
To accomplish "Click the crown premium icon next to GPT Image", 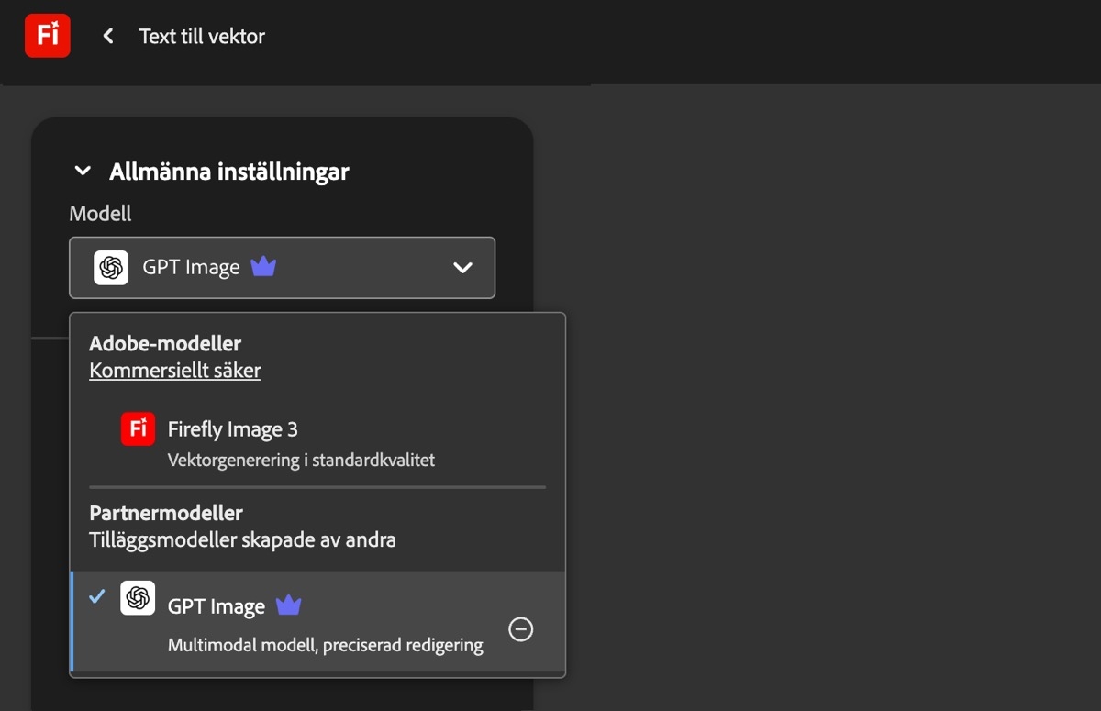I will (x=263, y=265).
